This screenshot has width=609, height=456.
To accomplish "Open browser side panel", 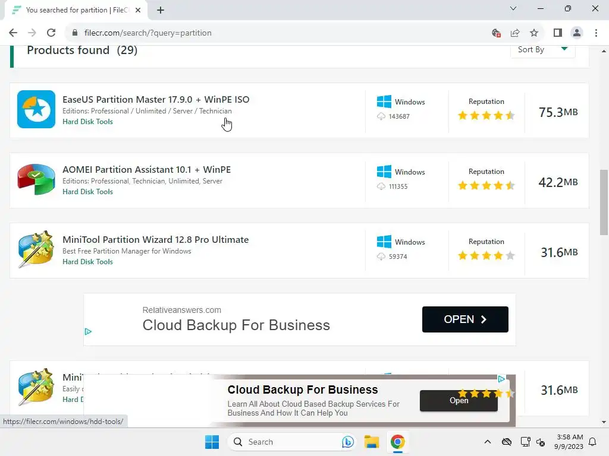I will pos(558,33).
